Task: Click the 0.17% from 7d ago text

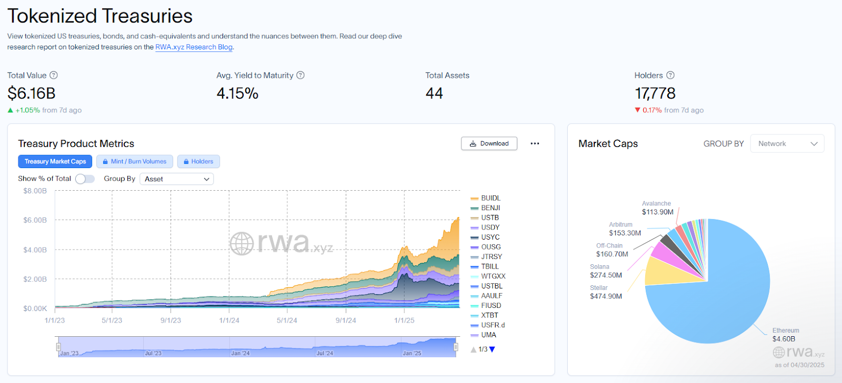Action: [669, 110]
